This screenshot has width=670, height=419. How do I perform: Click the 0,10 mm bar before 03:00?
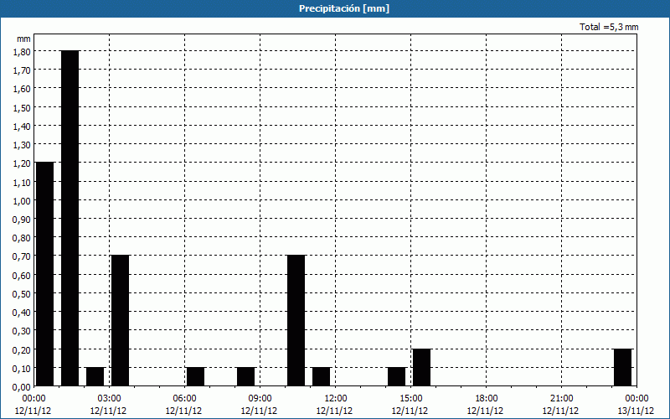tap(95, 376)
